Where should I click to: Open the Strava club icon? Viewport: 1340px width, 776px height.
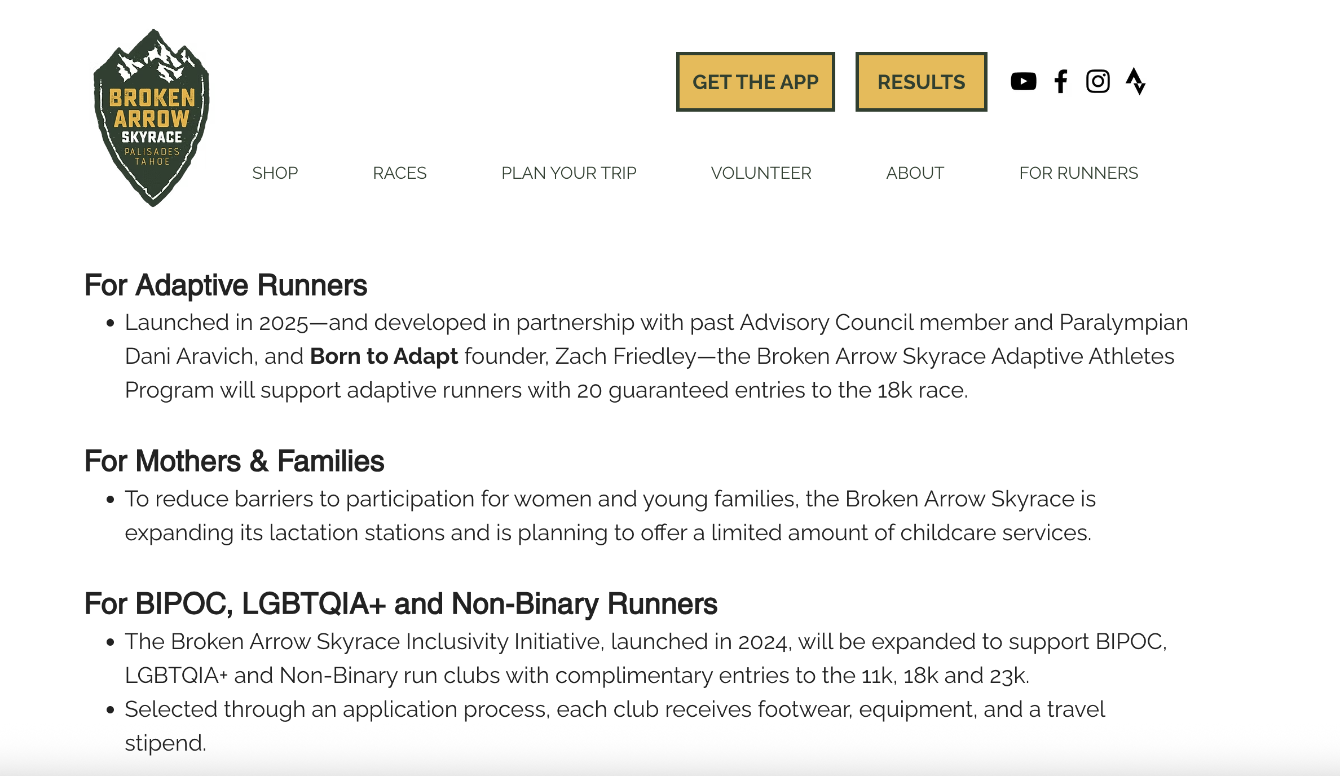[x=1135, y=81]
